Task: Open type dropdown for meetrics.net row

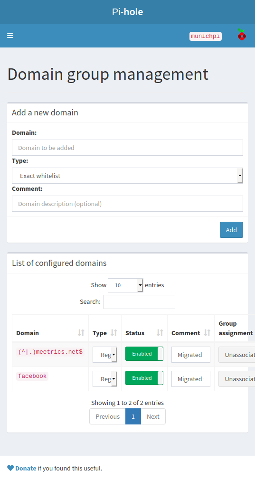Action: point(105,355)
